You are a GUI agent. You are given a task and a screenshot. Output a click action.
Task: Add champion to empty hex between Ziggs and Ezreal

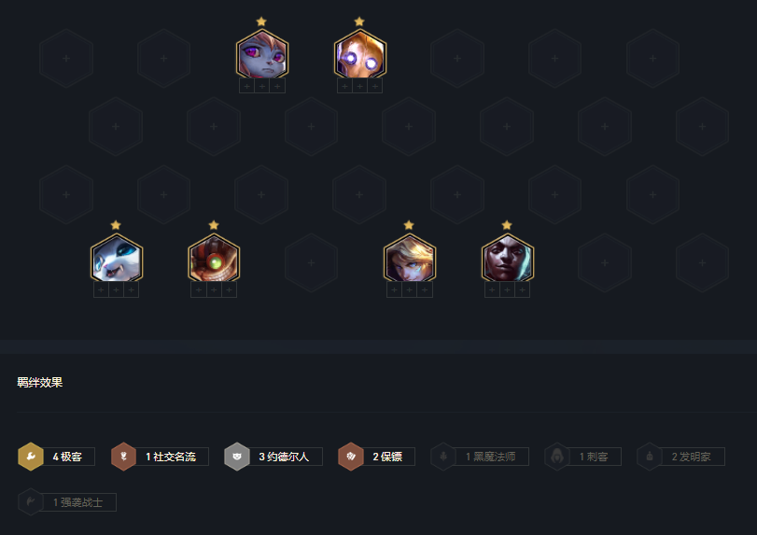(x=312, y=262)
